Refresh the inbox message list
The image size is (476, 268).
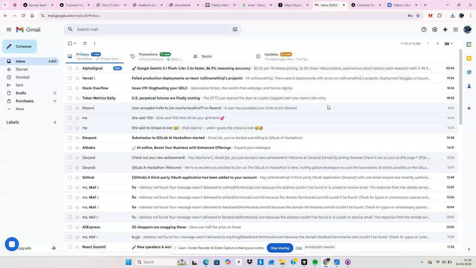pos(85,44)
